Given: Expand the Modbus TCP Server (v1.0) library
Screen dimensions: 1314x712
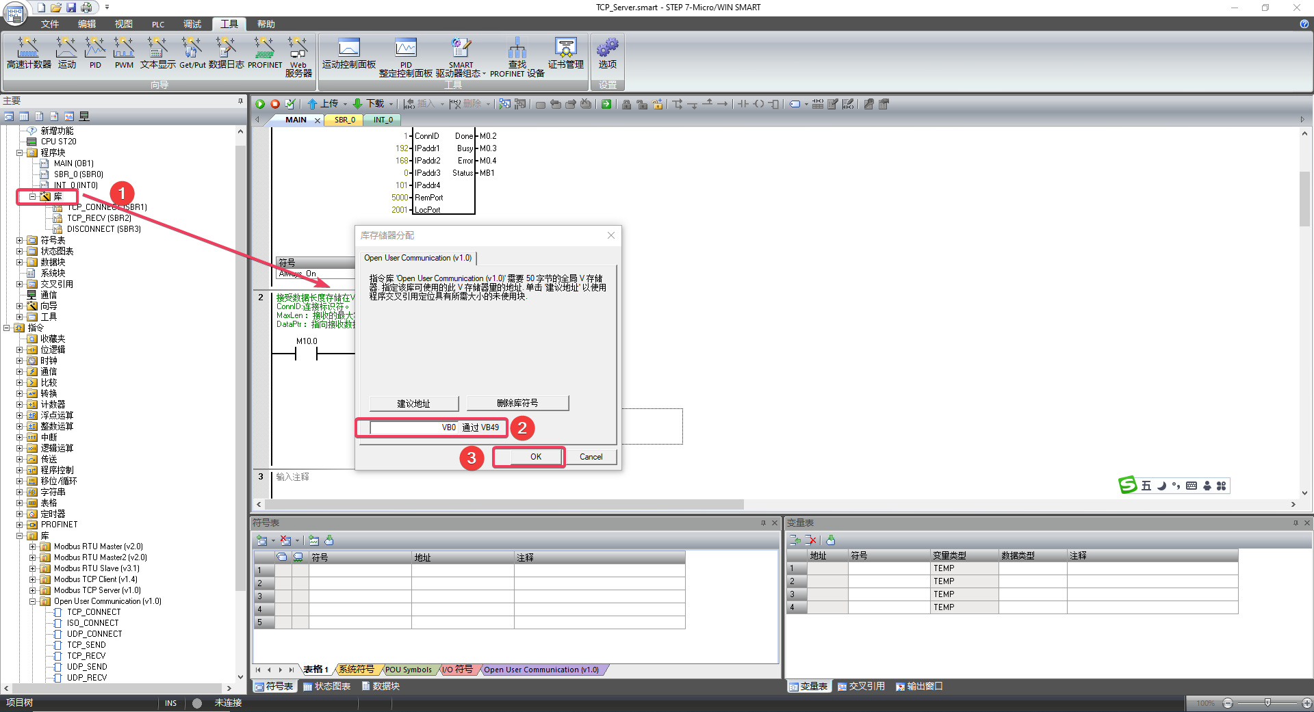Looking at the screenshot, I should (32, 590).
